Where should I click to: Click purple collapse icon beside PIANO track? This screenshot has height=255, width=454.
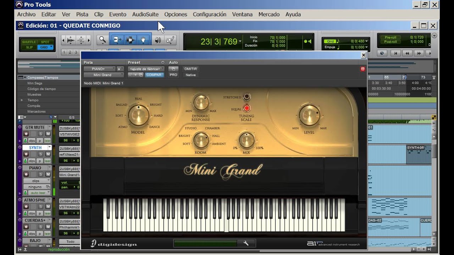click(20, 168)
